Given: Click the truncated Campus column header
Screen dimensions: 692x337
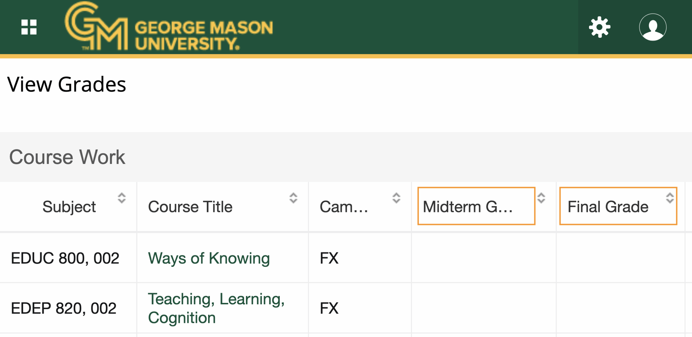Looking at the screenshot, I should pos(344,207).
